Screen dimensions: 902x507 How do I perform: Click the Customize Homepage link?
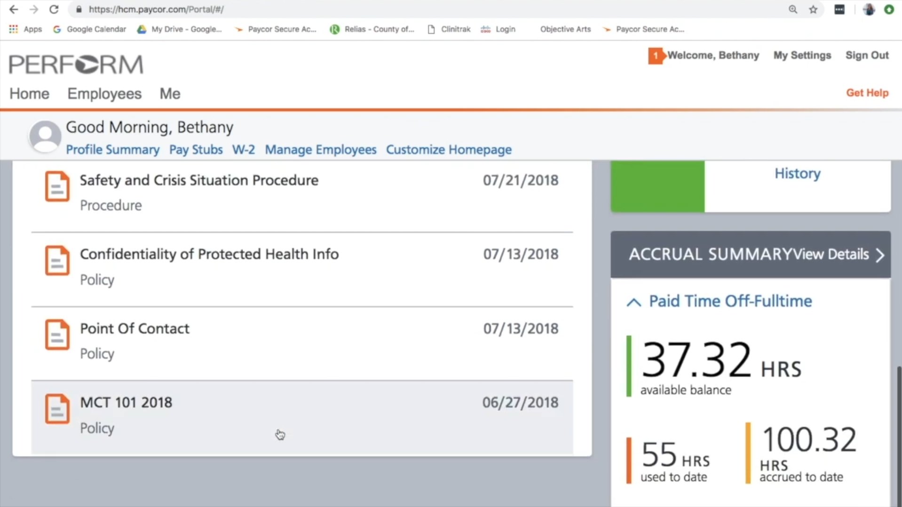click(449, 150)
